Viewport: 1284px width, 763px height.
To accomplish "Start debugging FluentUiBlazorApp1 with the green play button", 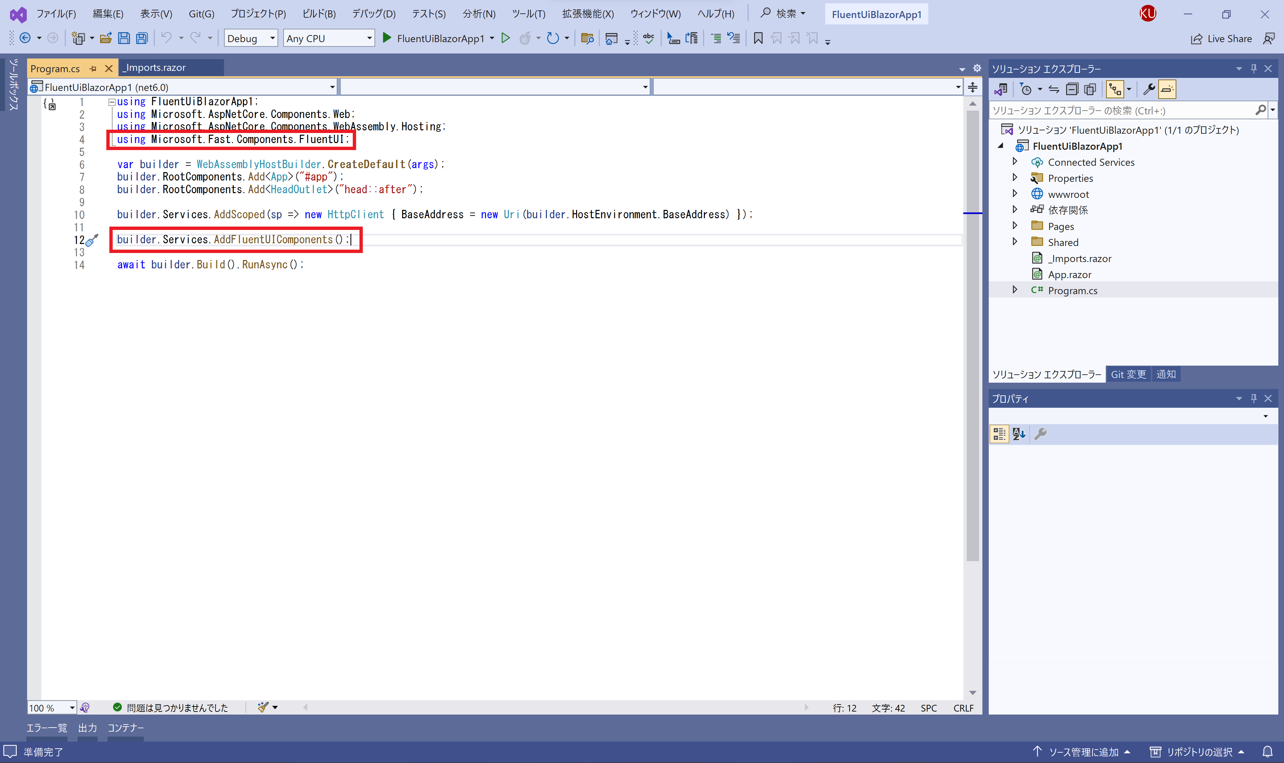I will (387, 37).
